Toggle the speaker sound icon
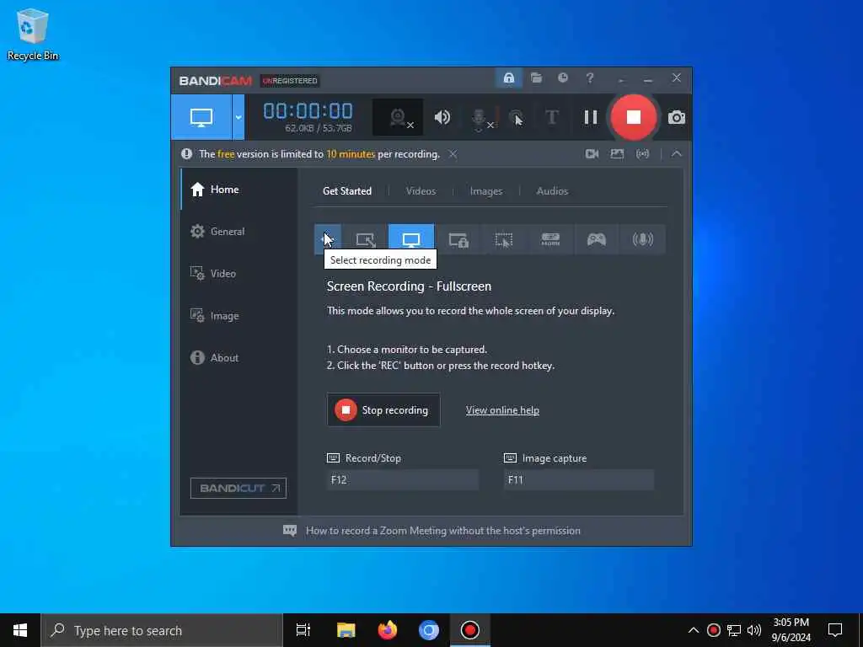 (442, 117)
